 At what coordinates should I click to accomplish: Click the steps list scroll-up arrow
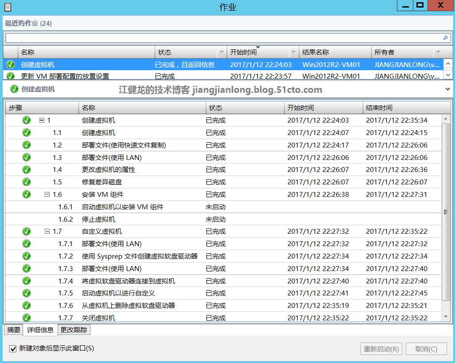point(446,119)
